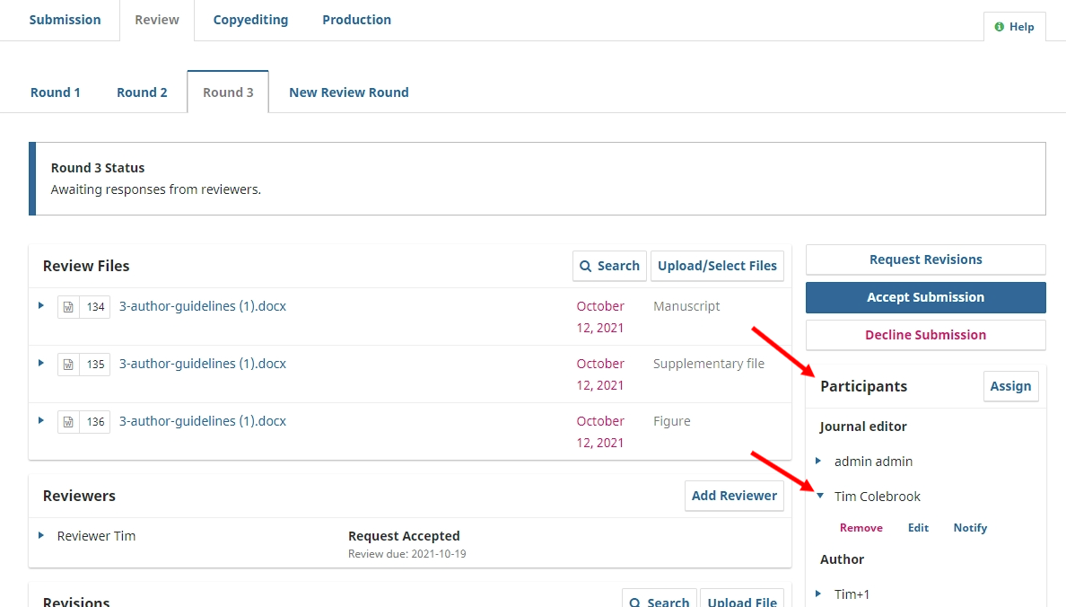
Task: Edit Tim Colebrook participant assignment
Action: (x=918, y=528)
